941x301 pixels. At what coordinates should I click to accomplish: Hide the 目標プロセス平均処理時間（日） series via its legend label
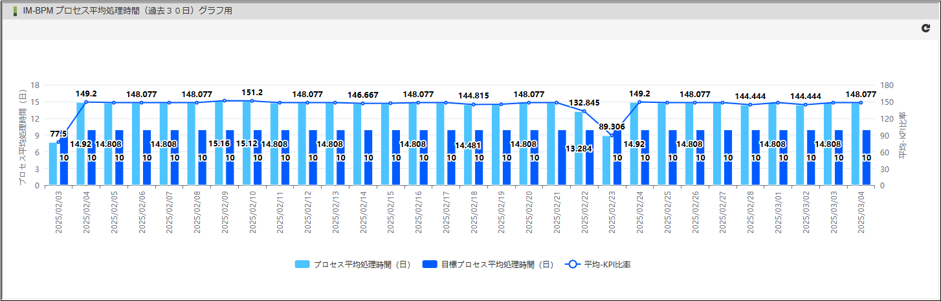497,265
